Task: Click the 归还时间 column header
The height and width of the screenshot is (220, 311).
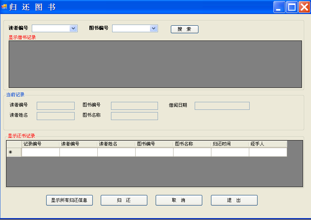Action: (x=230, y=144)
